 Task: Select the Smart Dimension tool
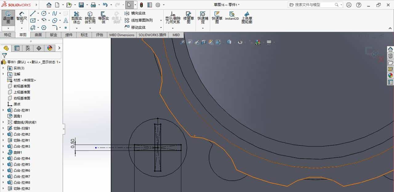pos(22,18)
